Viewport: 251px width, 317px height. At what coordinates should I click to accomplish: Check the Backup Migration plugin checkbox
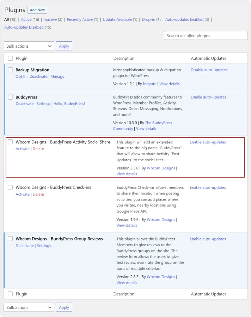tap(10, 70)
